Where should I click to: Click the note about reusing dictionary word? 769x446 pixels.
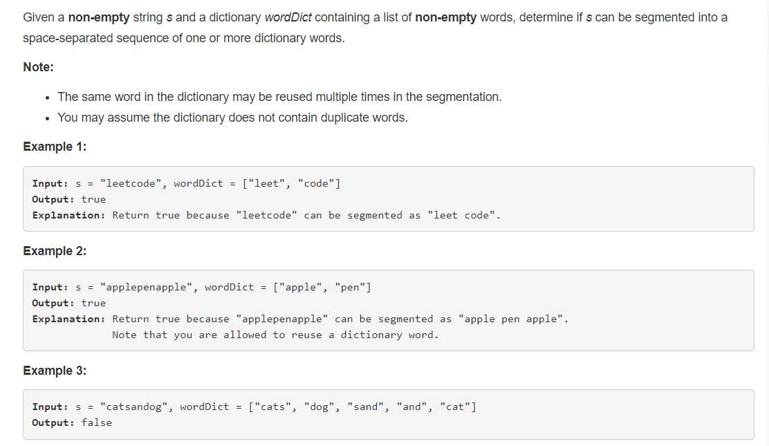pyautogui.click(x=275, y=335)
